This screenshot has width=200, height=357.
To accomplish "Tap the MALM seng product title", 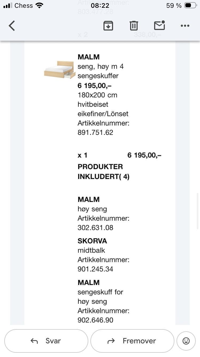I will (89, 57).
